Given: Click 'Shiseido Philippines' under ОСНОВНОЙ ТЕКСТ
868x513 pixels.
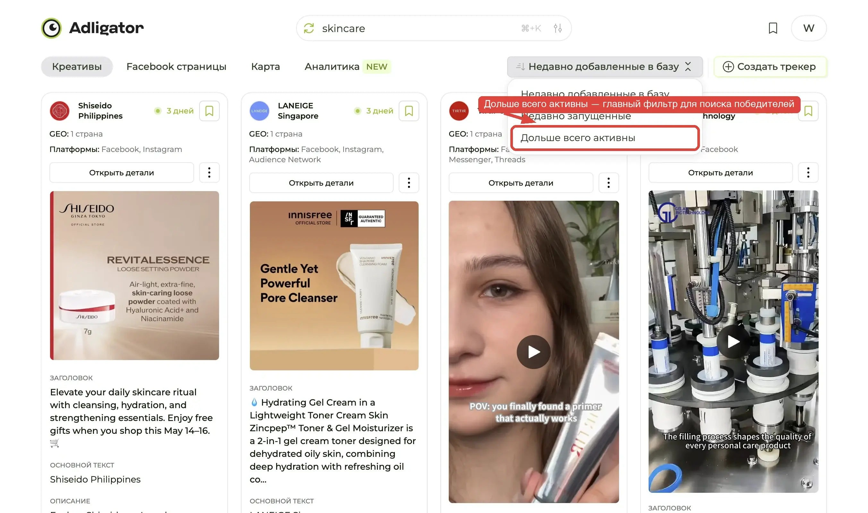Looking at the screenshot, I should [96, 479].
